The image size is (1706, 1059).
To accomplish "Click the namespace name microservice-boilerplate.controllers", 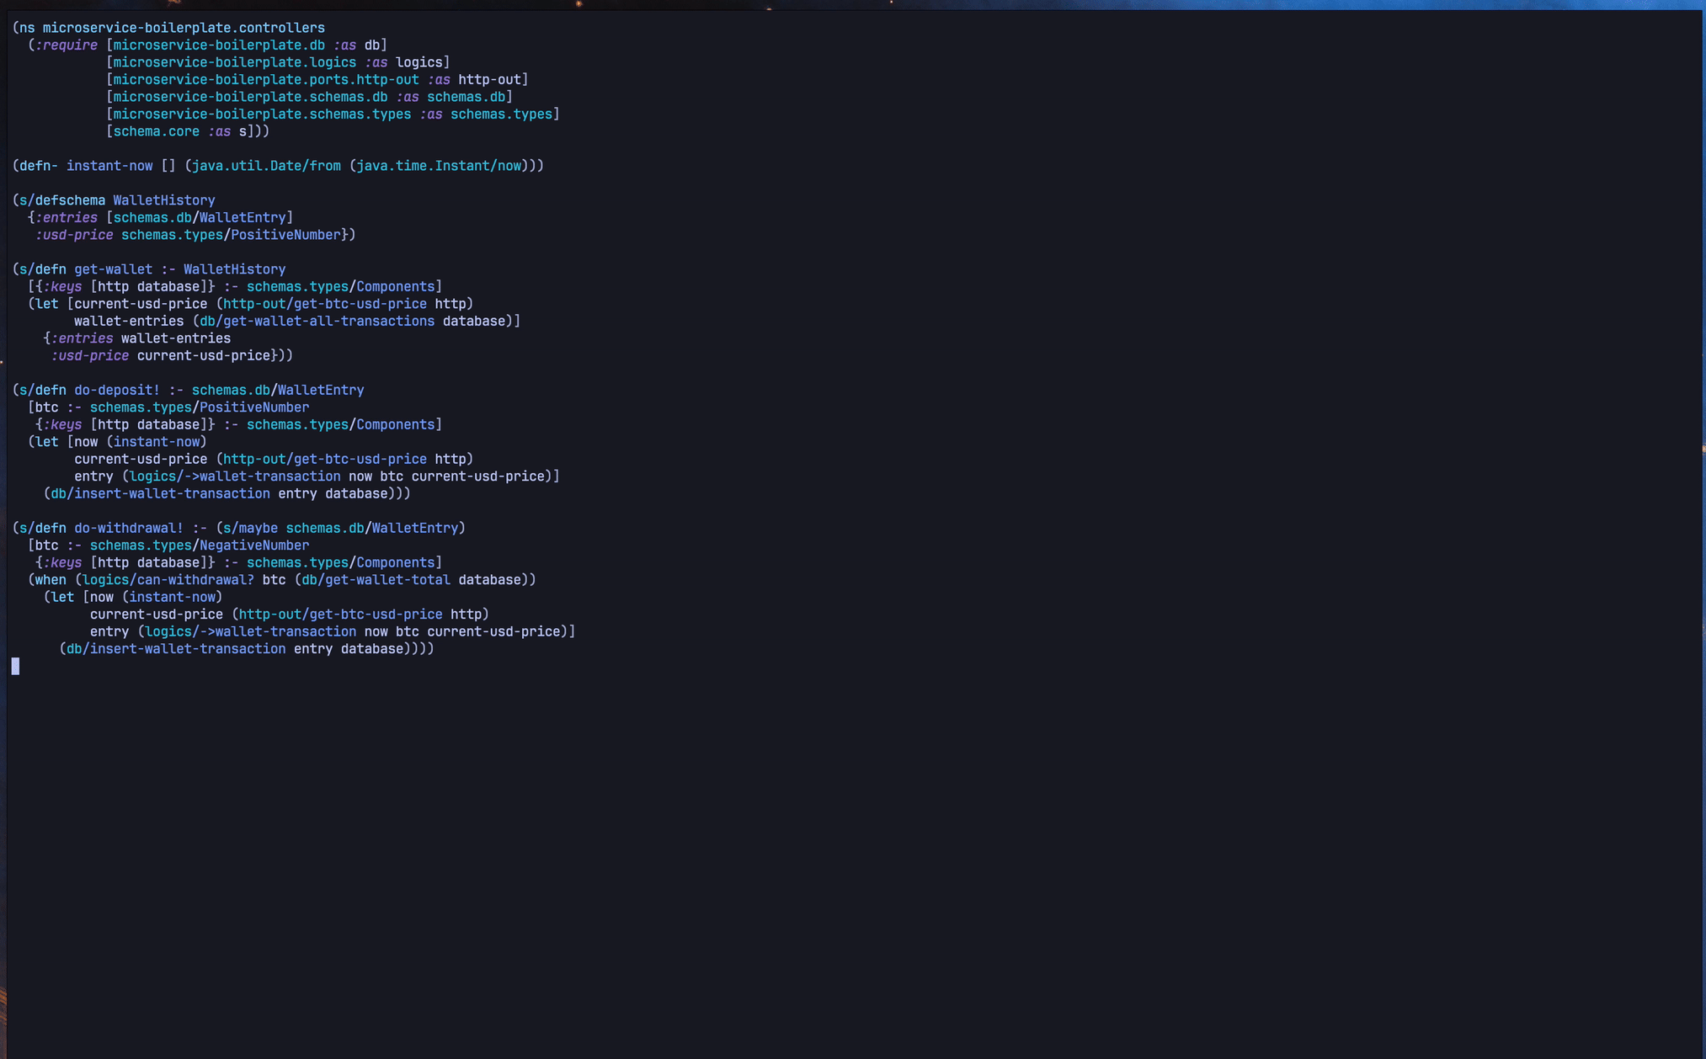I will [x=184, y=28].
